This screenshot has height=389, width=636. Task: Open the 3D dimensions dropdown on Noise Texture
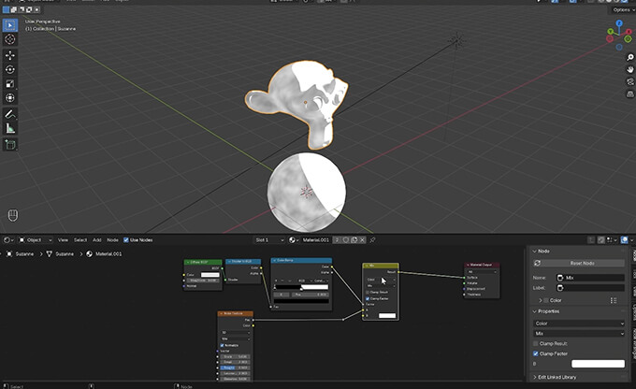[x=236, y=333]
